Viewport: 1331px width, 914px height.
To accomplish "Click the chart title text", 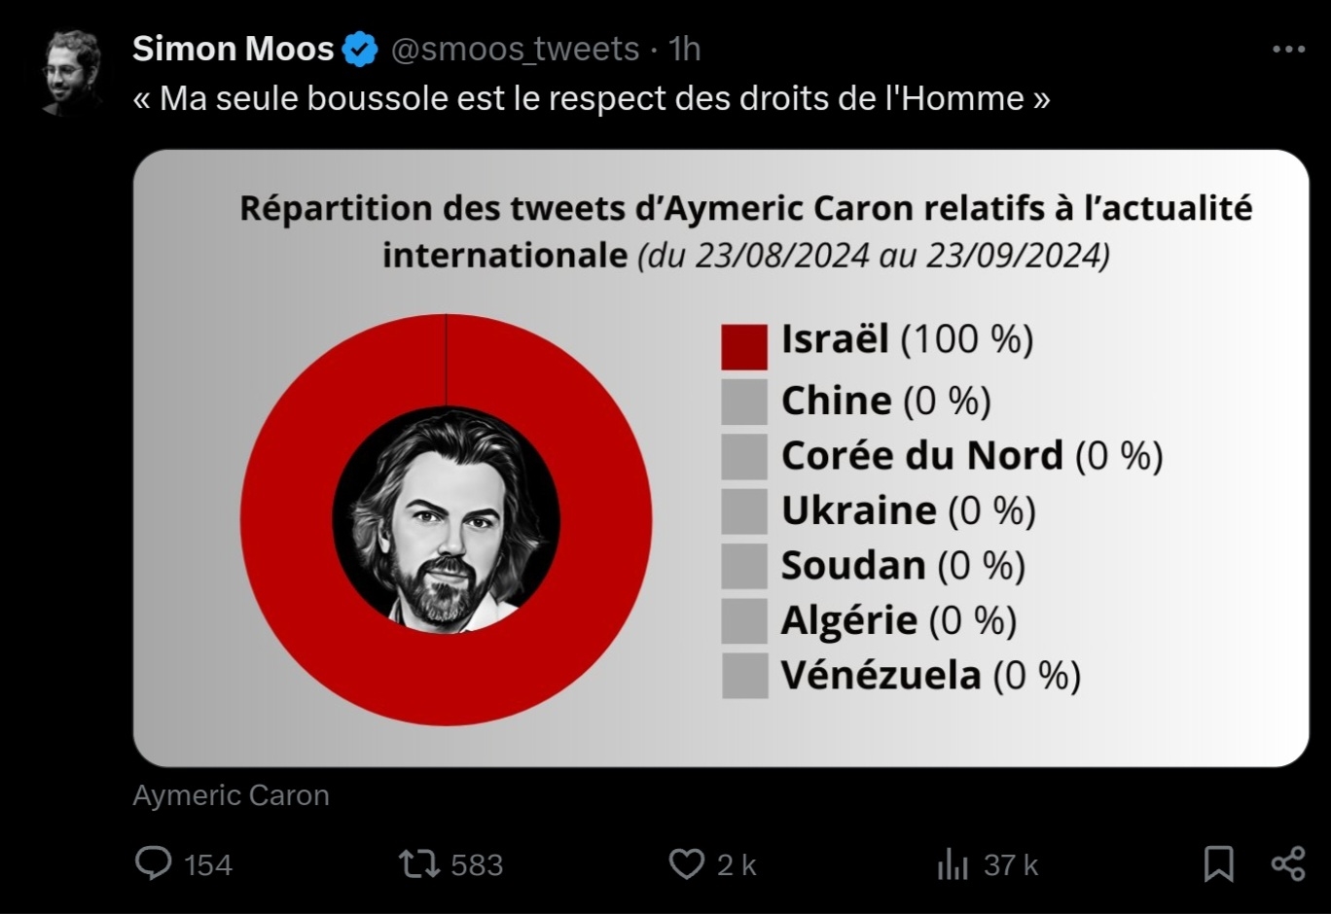I will click(x=746, y=231).
